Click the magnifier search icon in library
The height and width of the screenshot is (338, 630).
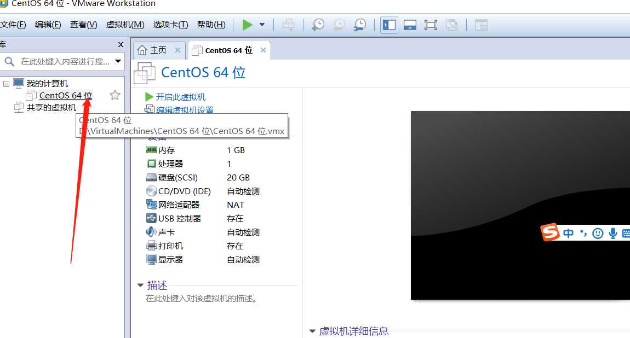click(9, 61)
